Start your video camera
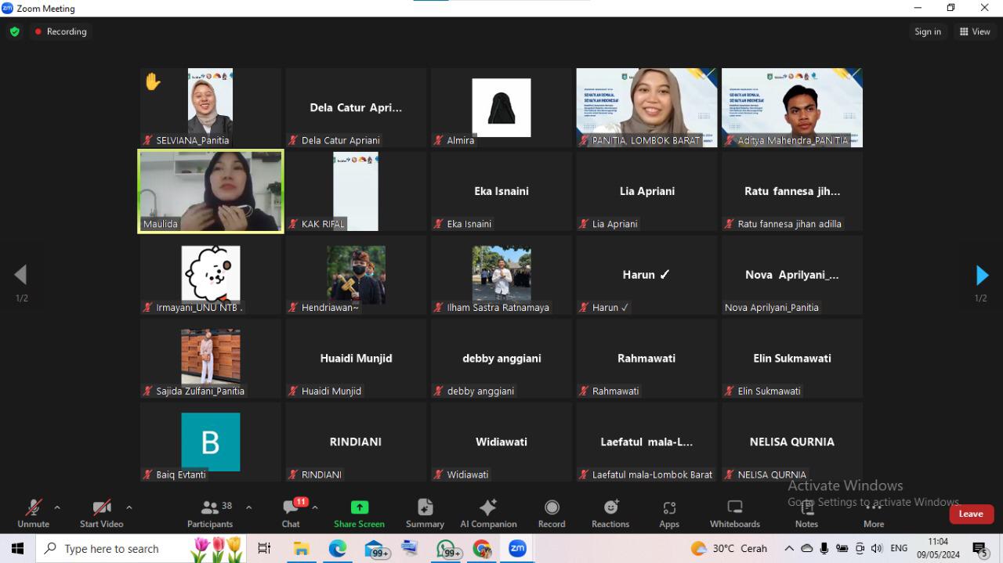This screenshot has height=563, width=1003. click(101, 514)
